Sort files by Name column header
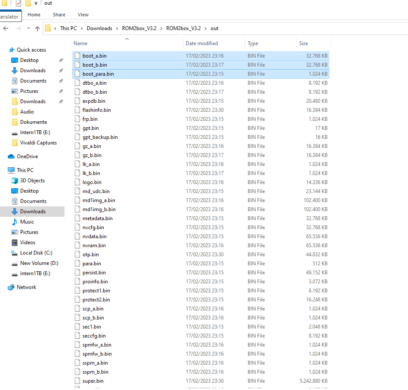The height and width of the screenshot is (390, 408). (80, 43)
